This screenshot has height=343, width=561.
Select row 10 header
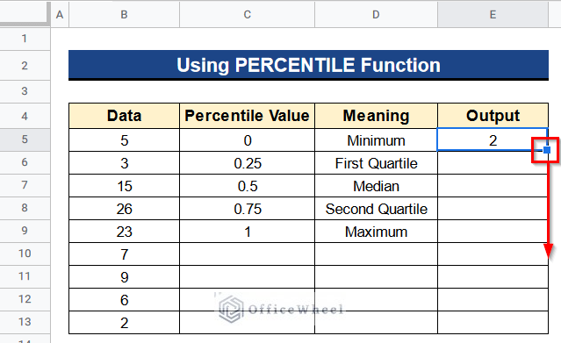pos(25,254)
